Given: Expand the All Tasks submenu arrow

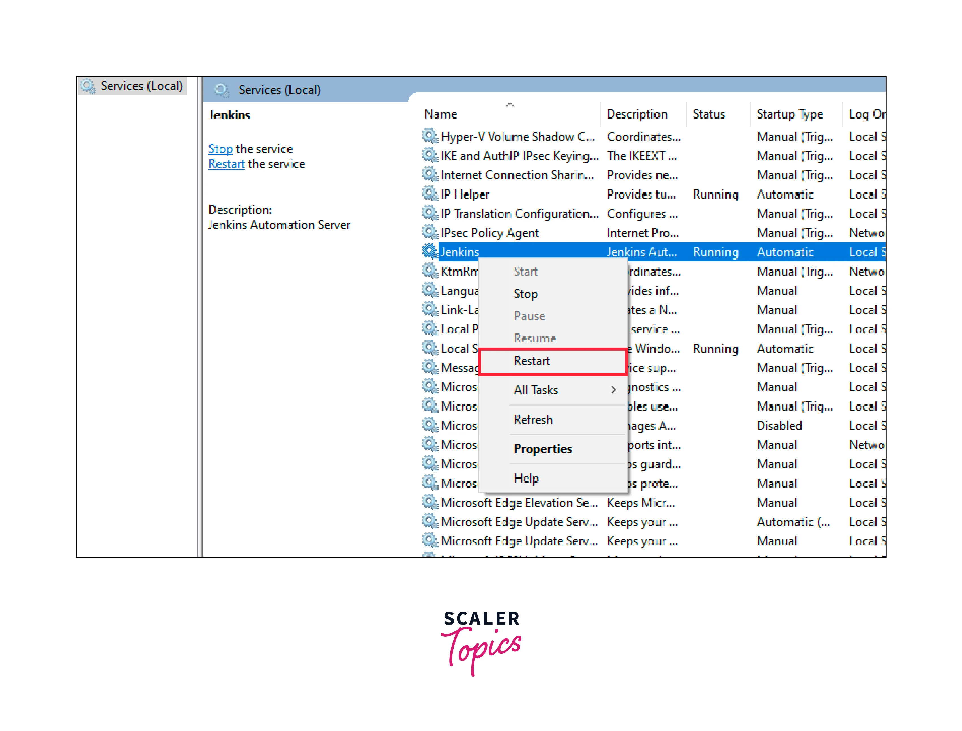Looking at the screenshot, I should coord(613,390).
